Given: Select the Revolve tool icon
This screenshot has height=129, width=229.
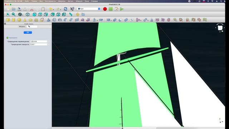Looking at the screenshot, I should click(x=54, y=20).
